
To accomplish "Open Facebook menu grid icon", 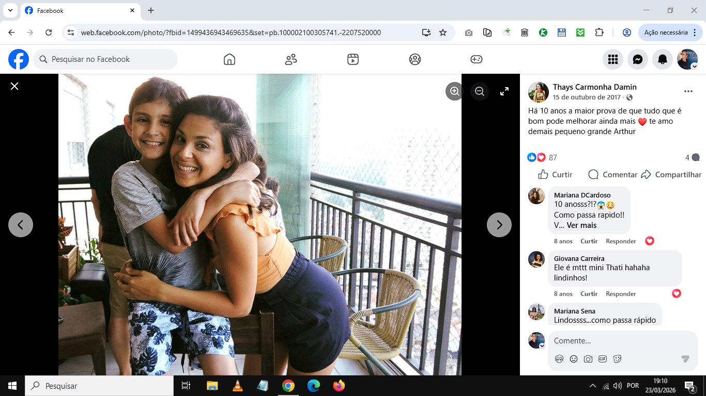I will pos(613,59).
